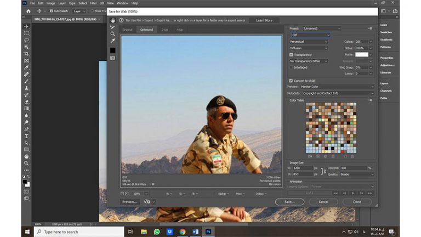Click the image width W field
Viewport: 421px width, 237px height.
tap(303, 168)
